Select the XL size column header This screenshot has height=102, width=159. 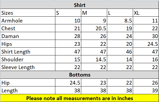click(146, 13)
